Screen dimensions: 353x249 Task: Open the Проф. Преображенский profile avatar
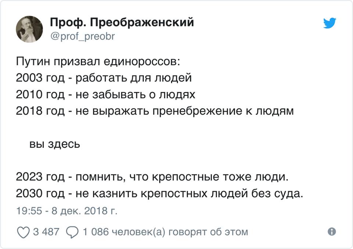tap(29, 29)
